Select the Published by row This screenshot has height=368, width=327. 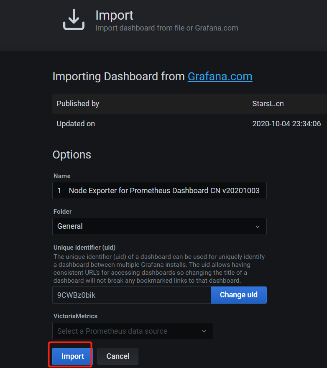[x=189, y=104]
